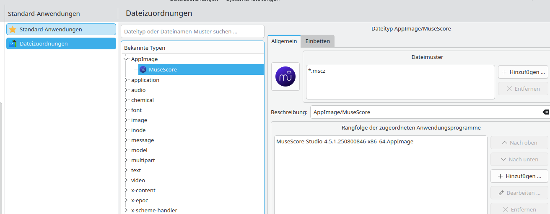The image size is (550, 214).
Task: Expand the text type group
Action: (126, 170)
